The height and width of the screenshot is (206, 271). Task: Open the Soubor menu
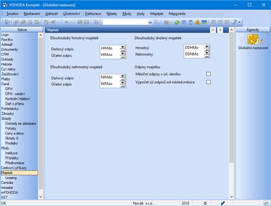(12, 14)
